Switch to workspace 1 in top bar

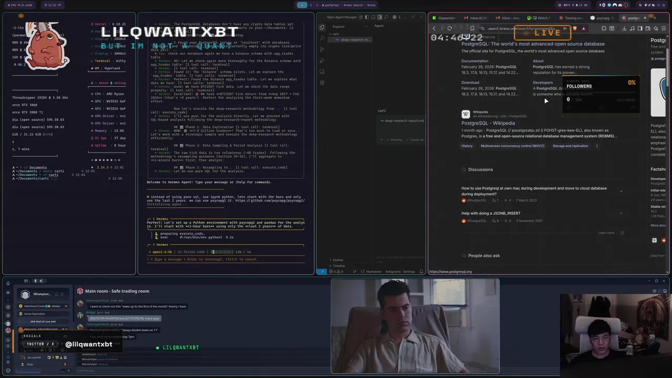[x=302, y=5]
